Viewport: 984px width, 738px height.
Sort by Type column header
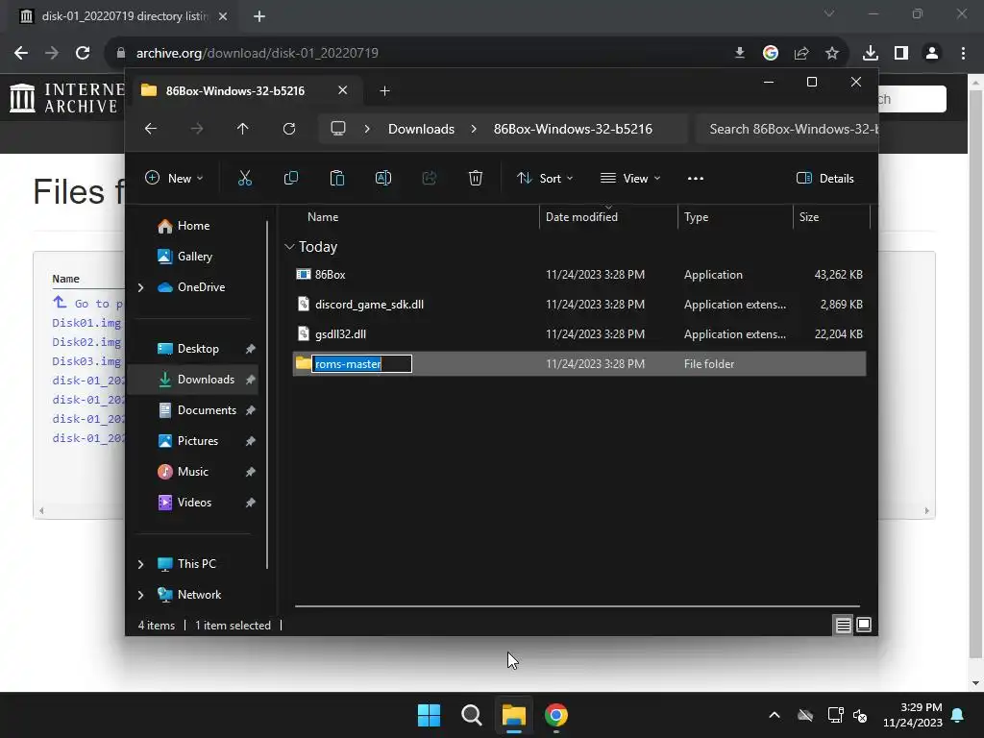735,217
